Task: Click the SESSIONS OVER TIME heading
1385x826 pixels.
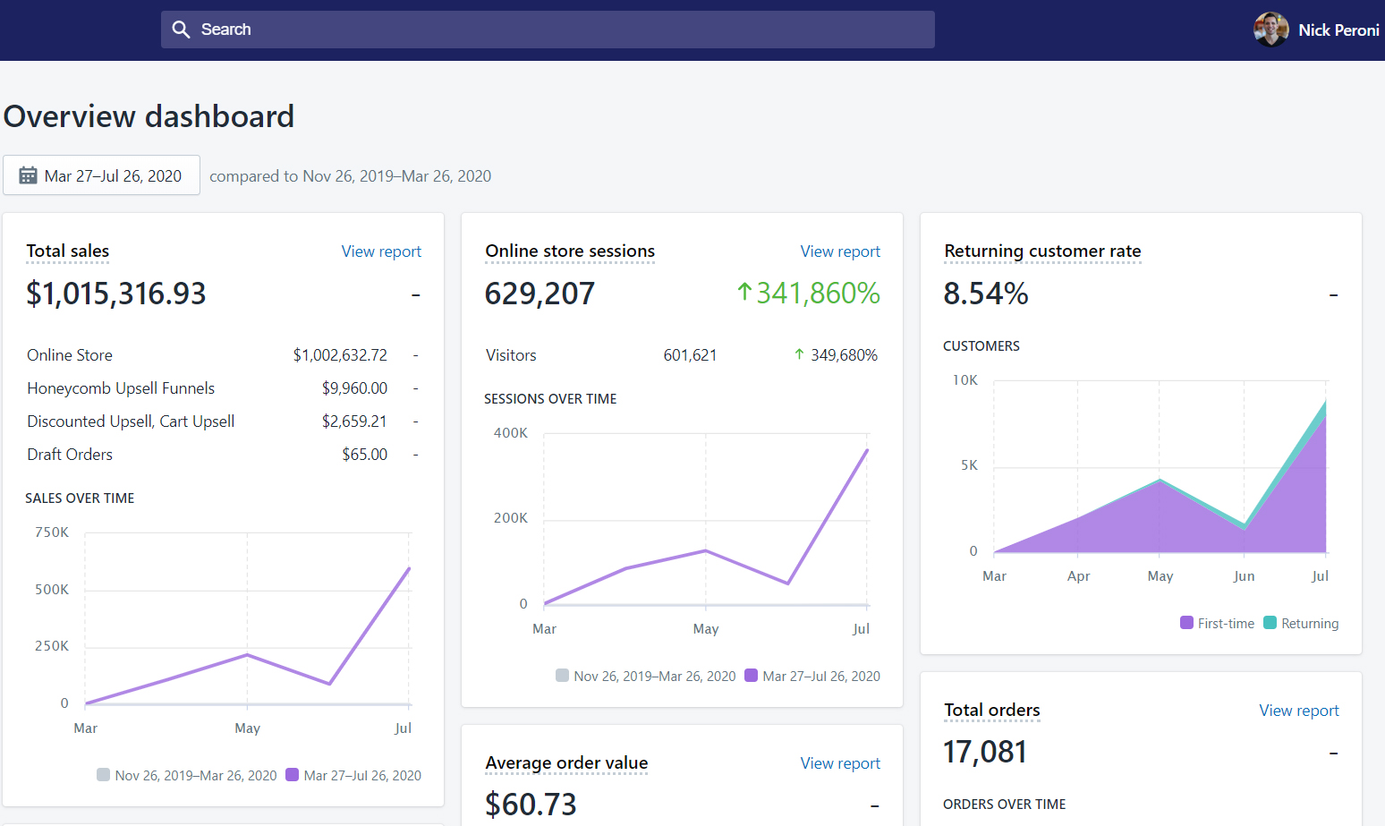Action: pos(550,399)
